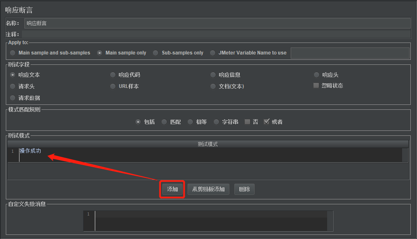Select 响应信息 test field

pyautogui.click(x=225, y=75)
